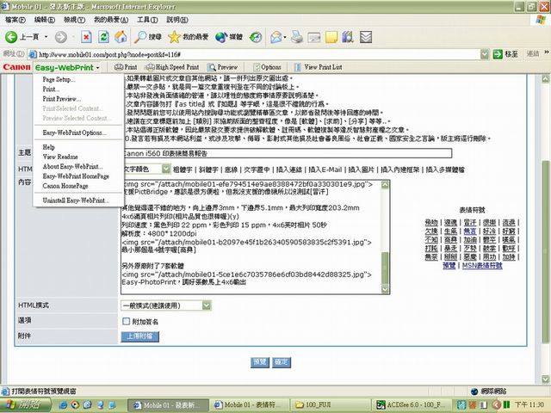Click the green Refresh icon
Screen dimensions: 551x413
103,37
